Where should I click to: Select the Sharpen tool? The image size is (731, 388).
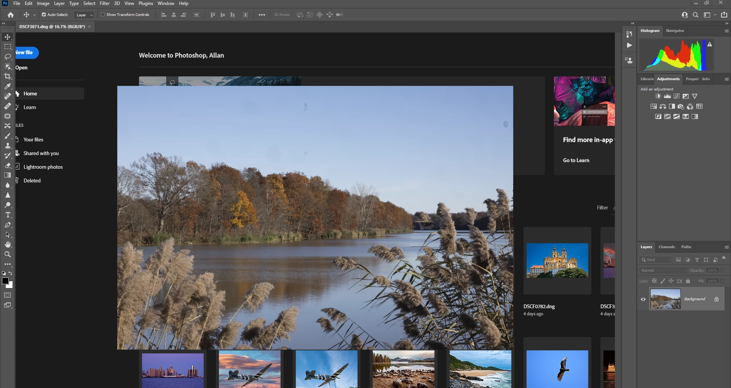pos(8,195)
